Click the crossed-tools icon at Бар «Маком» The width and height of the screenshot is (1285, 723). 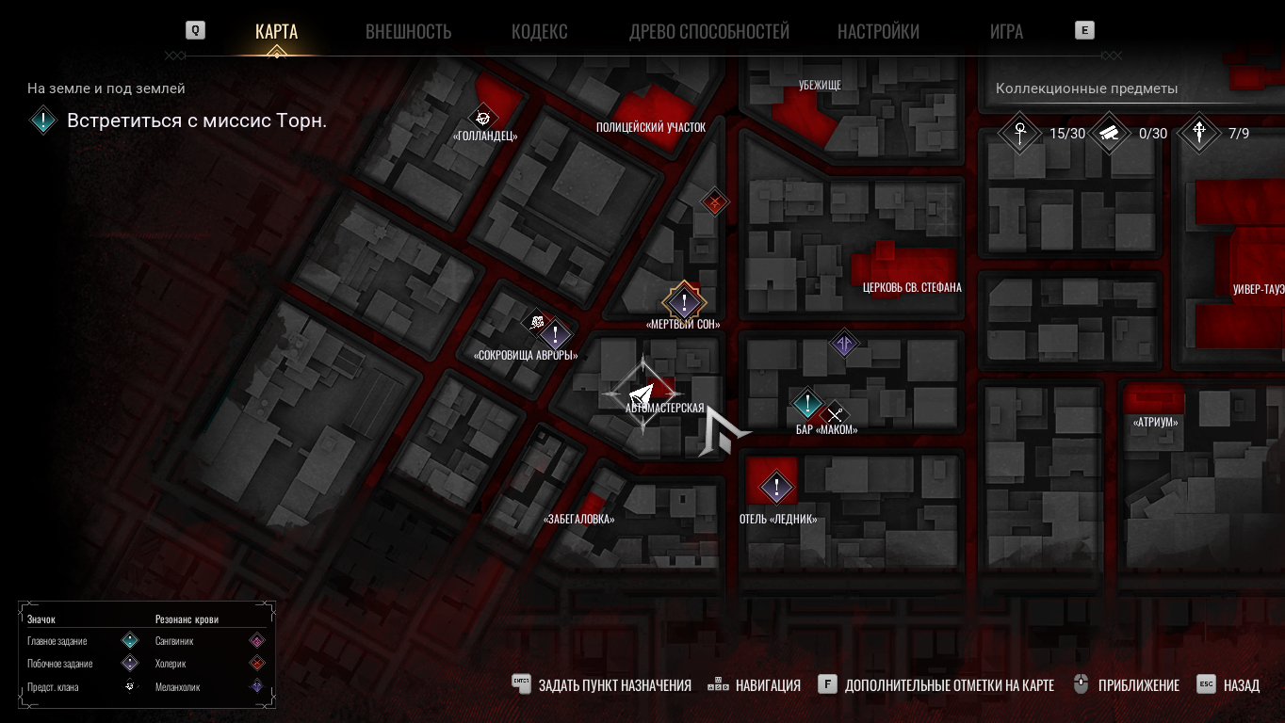834,413
